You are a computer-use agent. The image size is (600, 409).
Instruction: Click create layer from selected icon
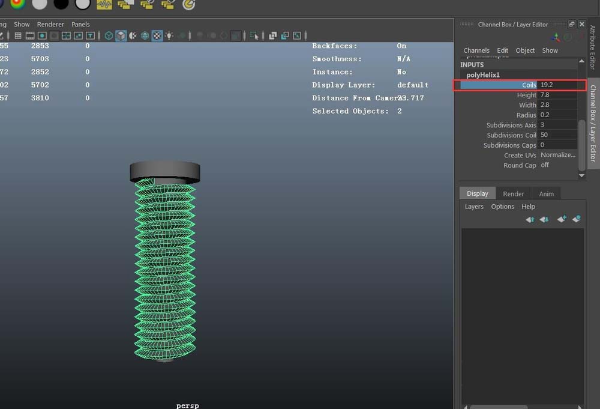pyautogui.click(x=576, y=219)
